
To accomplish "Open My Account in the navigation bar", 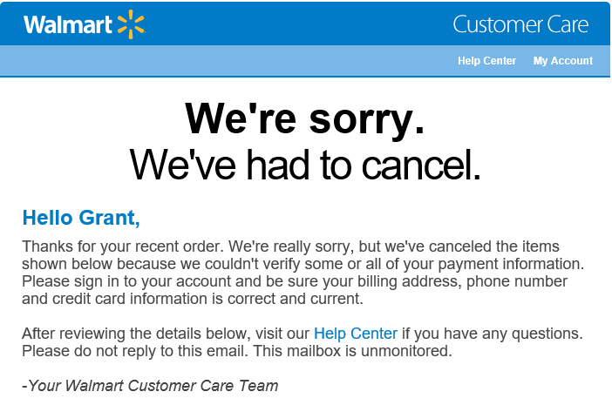I will (563, 61).
